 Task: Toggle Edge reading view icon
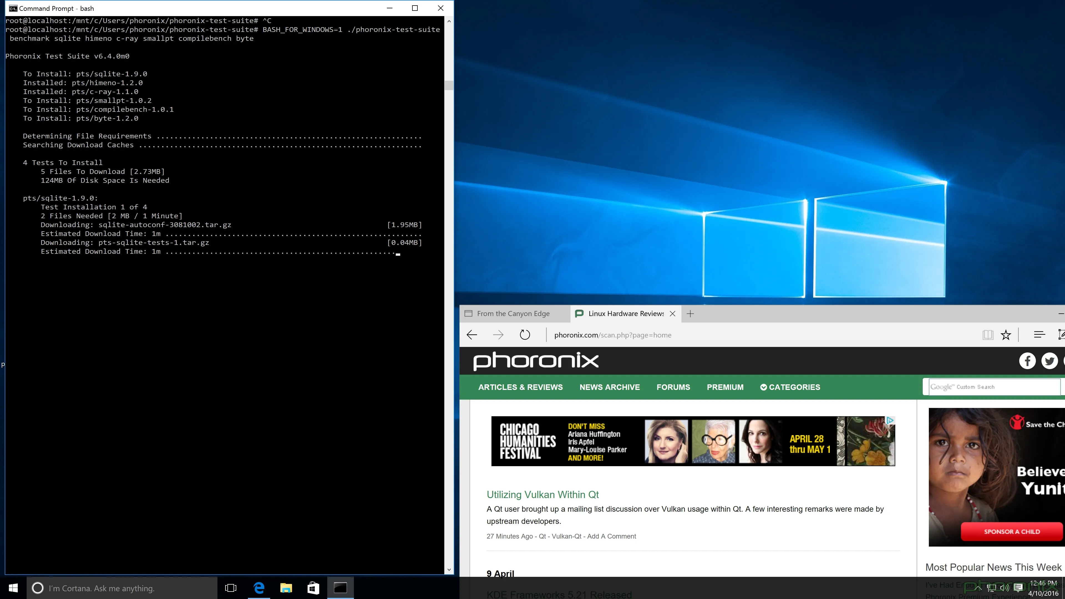(x=988, y=335)
